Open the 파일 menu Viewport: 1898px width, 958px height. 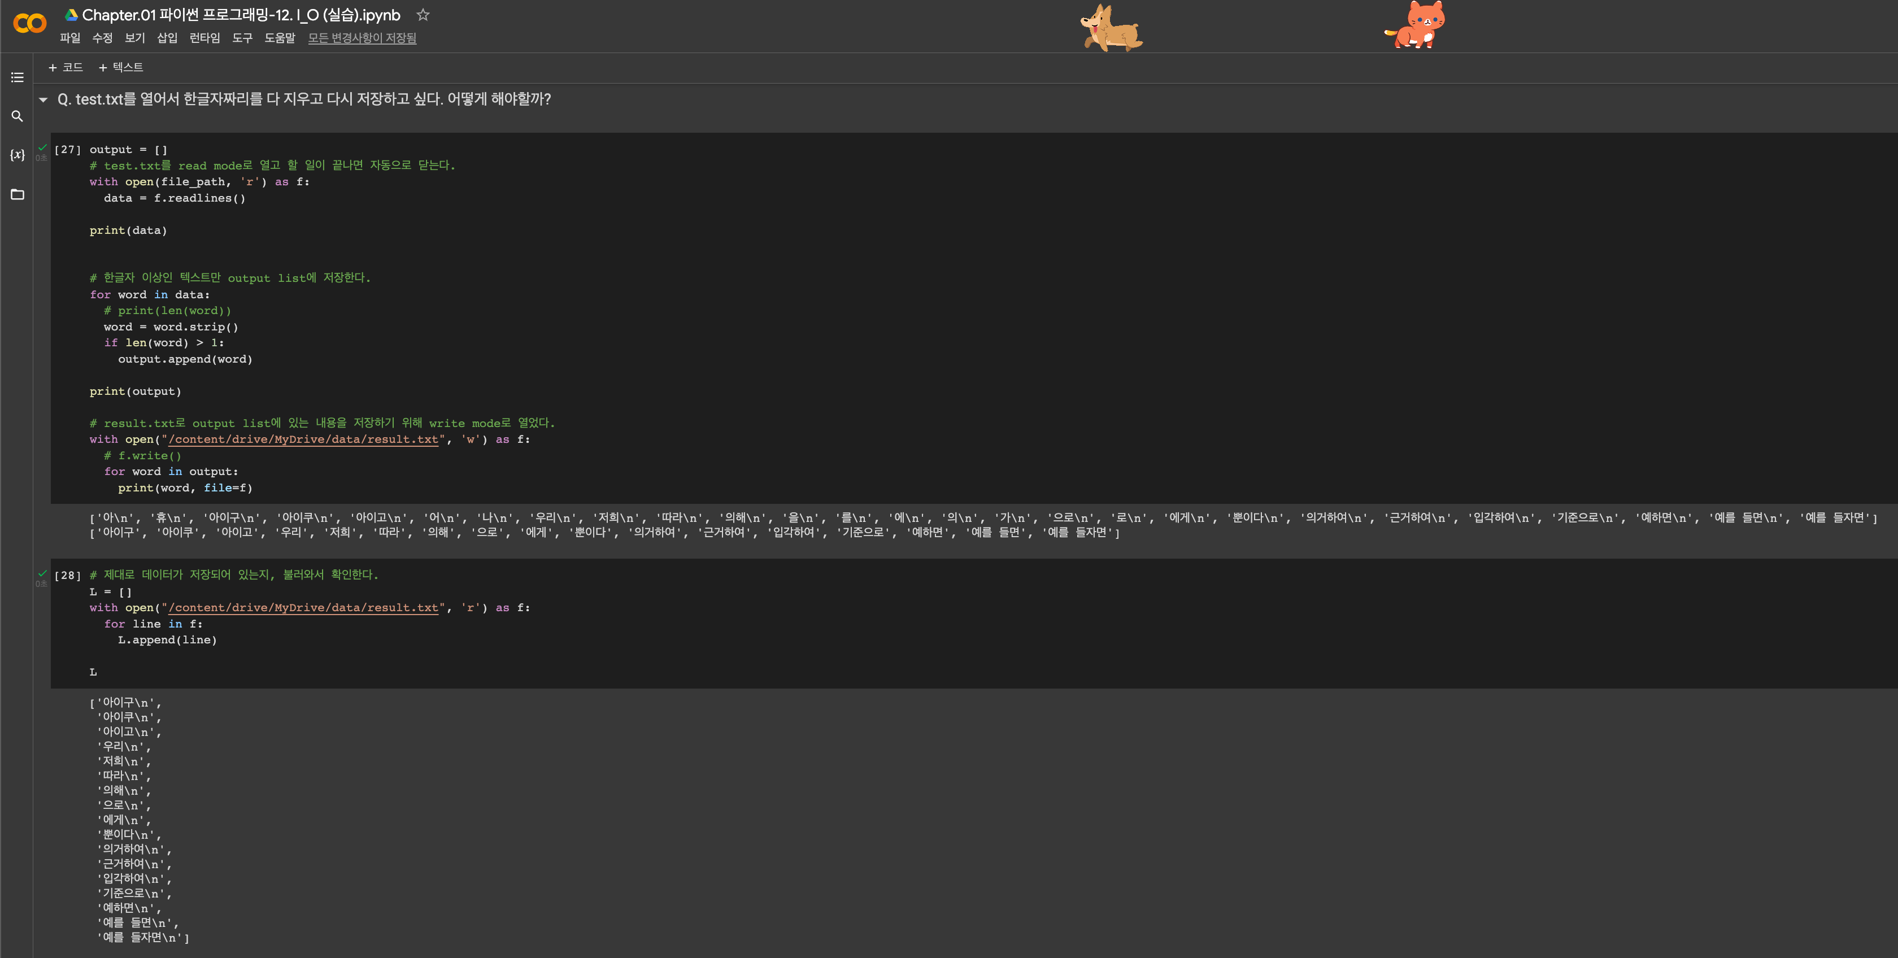pyautogui.click(x=70, y=38)
